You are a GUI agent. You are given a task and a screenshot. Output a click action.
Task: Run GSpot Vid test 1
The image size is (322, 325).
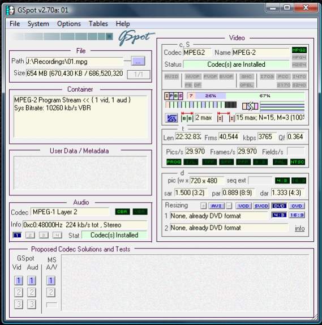click(19, 280)
